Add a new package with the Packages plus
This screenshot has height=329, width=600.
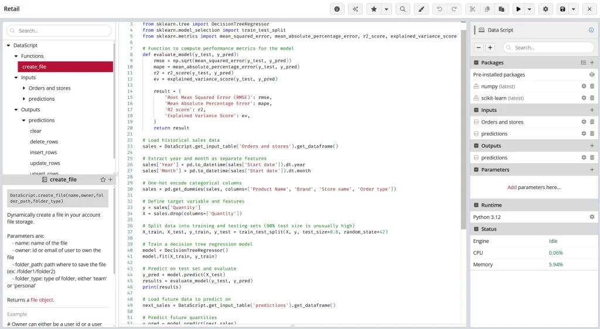click(592, 63)
